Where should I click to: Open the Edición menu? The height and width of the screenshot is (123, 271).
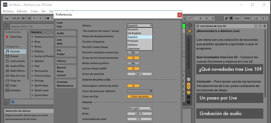(22, 11)
